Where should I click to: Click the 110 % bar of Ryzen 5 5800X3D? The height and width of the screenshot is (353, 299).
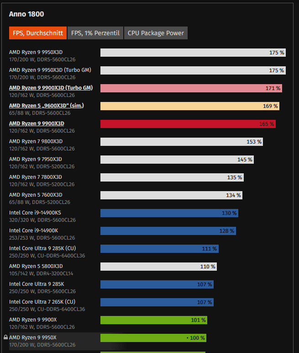coord(158,267)
